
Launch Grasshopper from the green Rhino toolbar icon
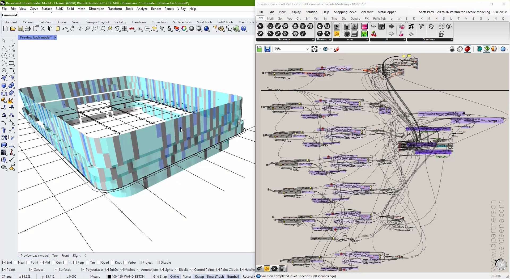236,29
